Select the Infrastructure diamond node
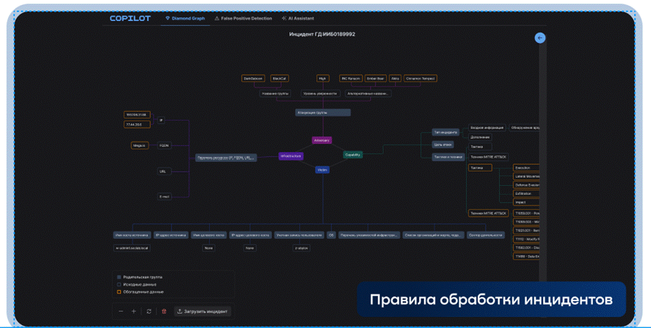The width and height of the screenshot is (651, 328). tap(291, 156)
